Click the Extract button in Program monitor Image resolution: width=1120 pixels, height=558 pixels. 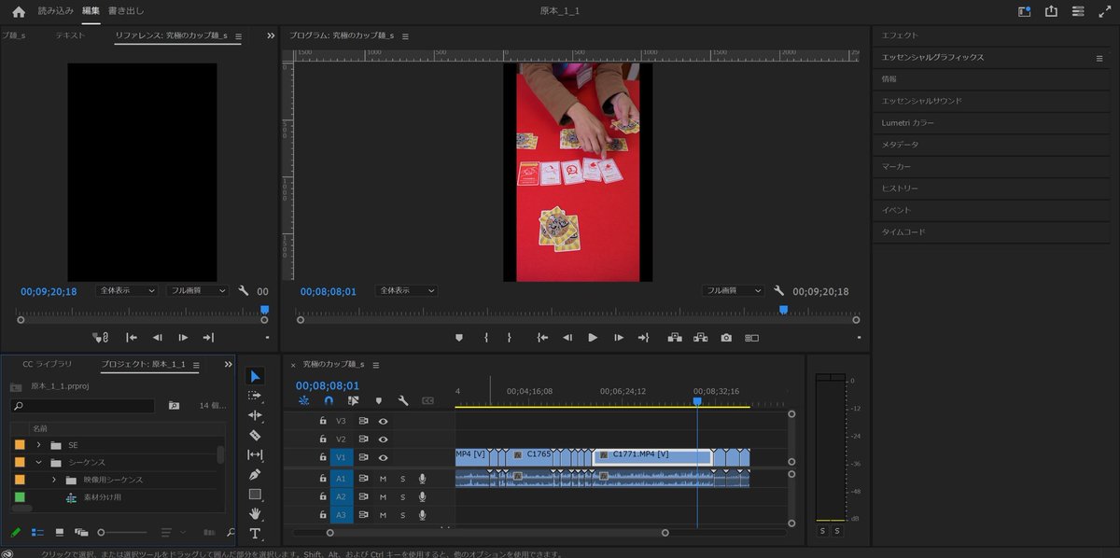pos(701,338)
